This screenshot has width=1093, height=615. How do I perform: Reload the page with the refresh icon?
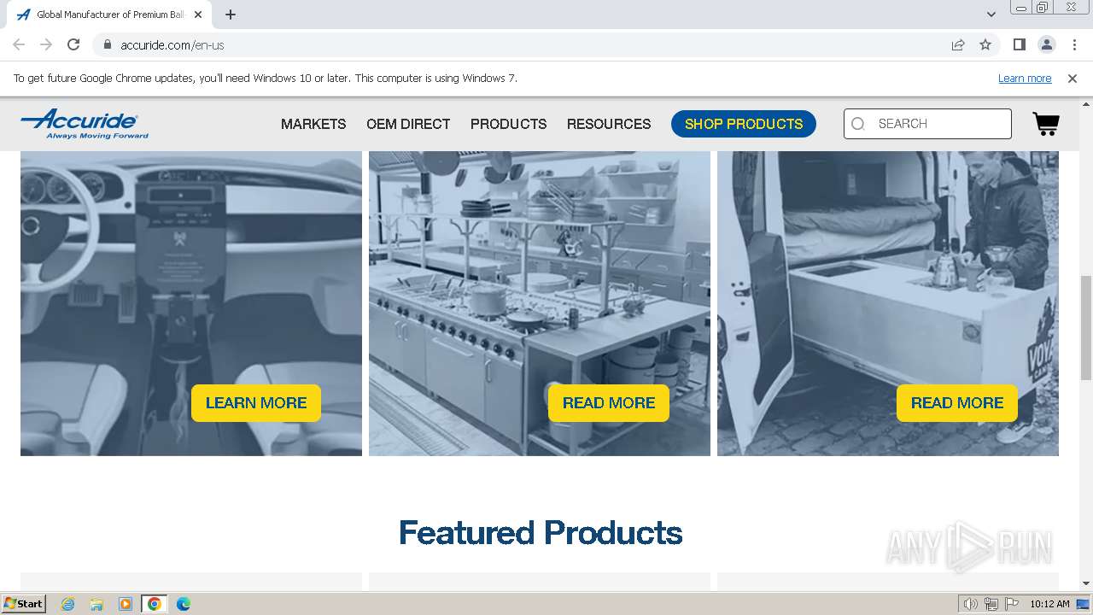[73, 44]
